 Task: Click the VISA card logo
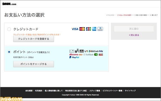[75, 29]
